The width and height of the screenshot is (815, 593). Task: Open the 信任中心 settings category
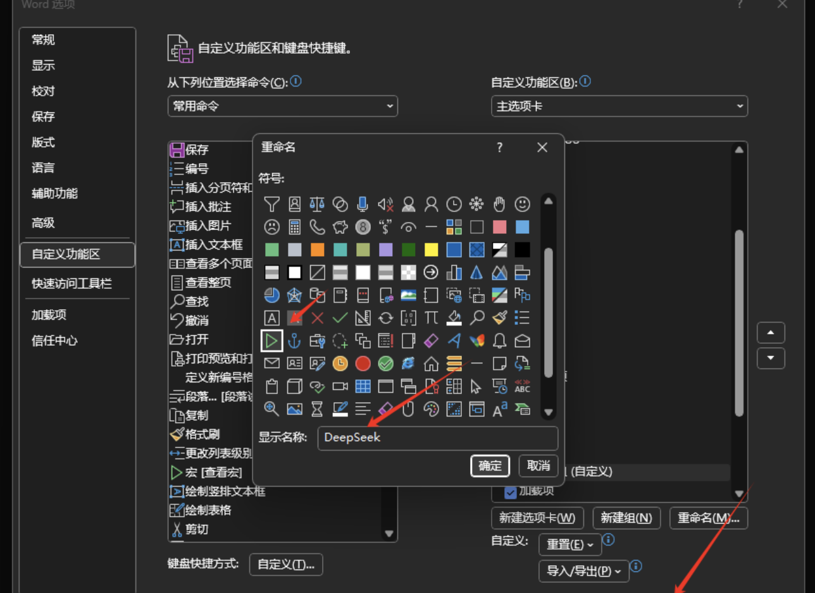[x=54, y=340]
